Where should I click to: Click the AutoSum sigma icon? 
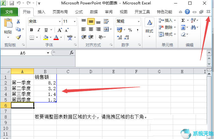(x=183, y=20)
